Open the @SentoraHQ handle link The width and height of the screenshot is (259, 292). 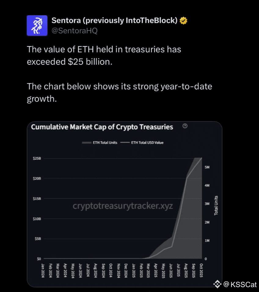click(x=74, y=31)
